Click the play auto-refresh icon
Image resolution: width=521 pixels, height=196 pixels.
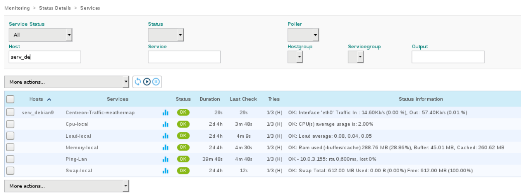[x=147, y=82]
